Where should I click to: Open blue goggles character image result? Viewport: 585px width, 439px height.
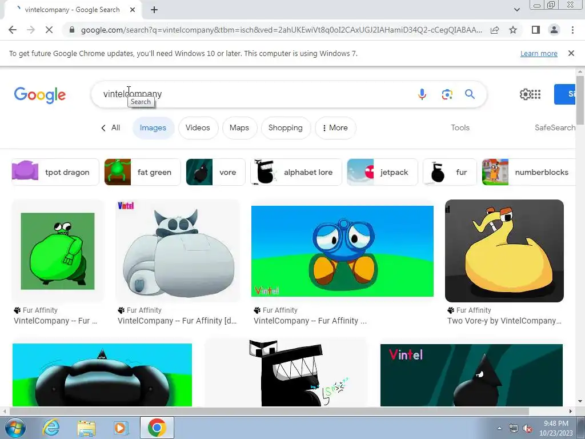[343, 251]
